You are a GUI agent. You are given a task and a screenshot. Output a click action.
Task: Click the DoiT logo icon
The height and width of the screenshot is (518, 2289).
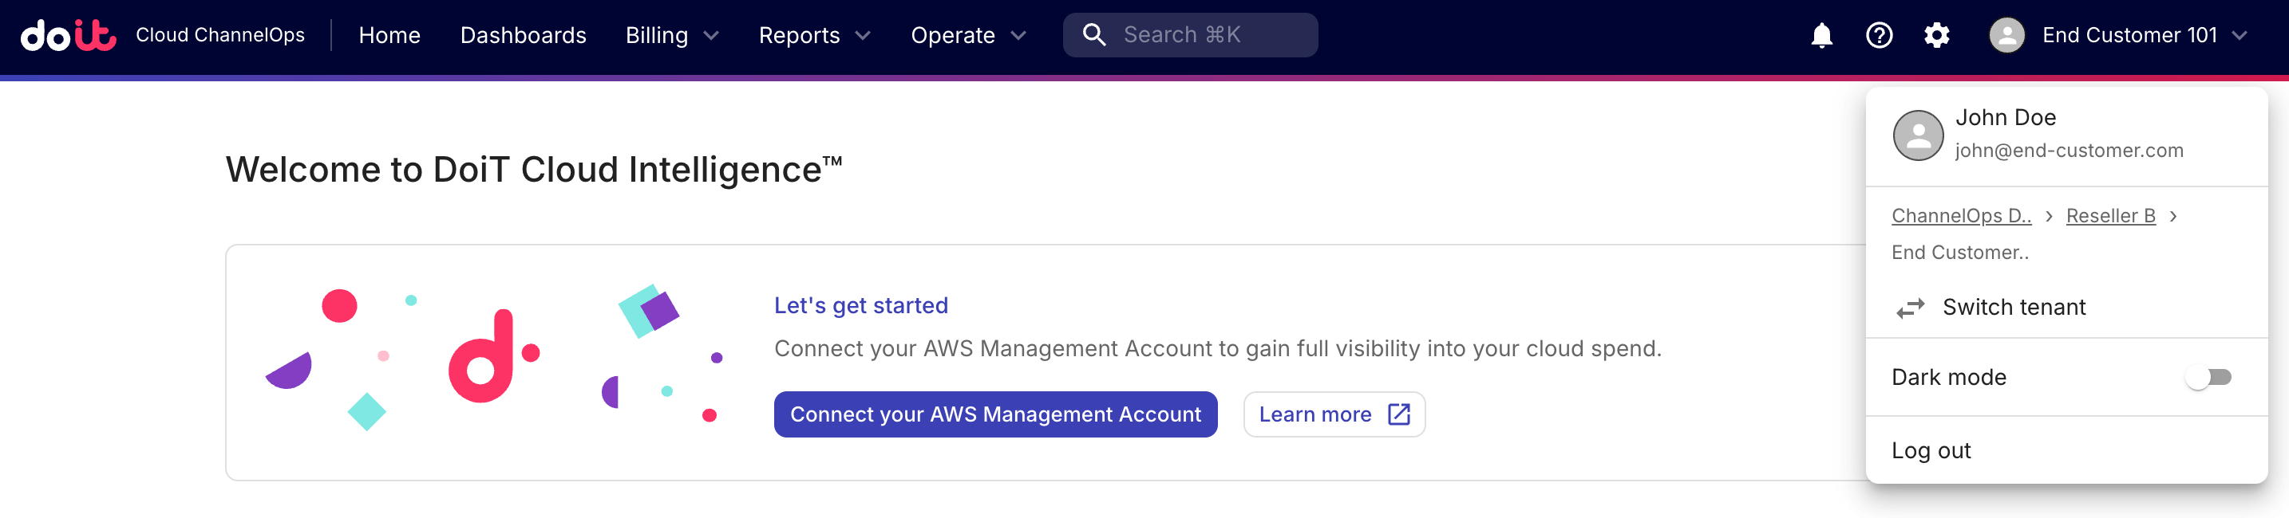[69, 36]
